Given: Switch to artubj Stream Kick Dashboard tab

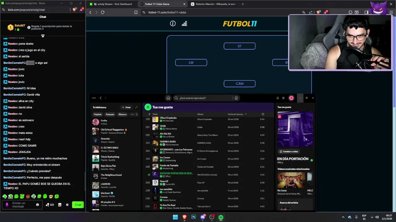Looking at the screenshot, I should tap(111, 4).
